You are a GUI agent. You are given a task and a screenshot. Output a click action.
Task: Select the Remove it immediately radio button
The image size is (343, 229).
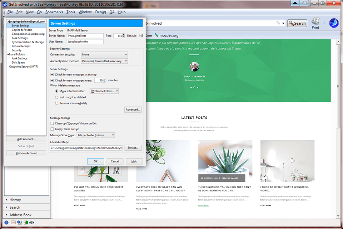[56, 103]
